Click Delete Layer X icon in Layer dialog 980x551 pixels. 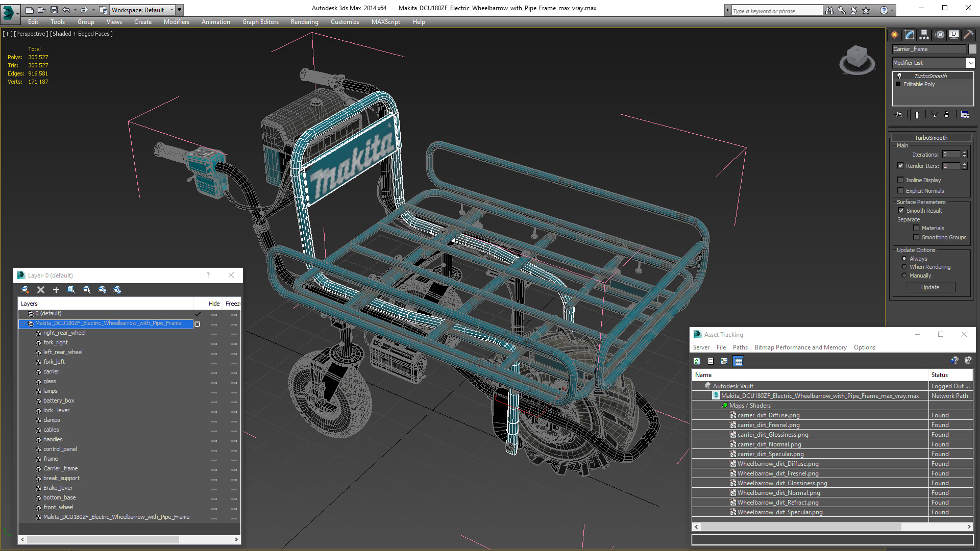click(x=41, y=290)
